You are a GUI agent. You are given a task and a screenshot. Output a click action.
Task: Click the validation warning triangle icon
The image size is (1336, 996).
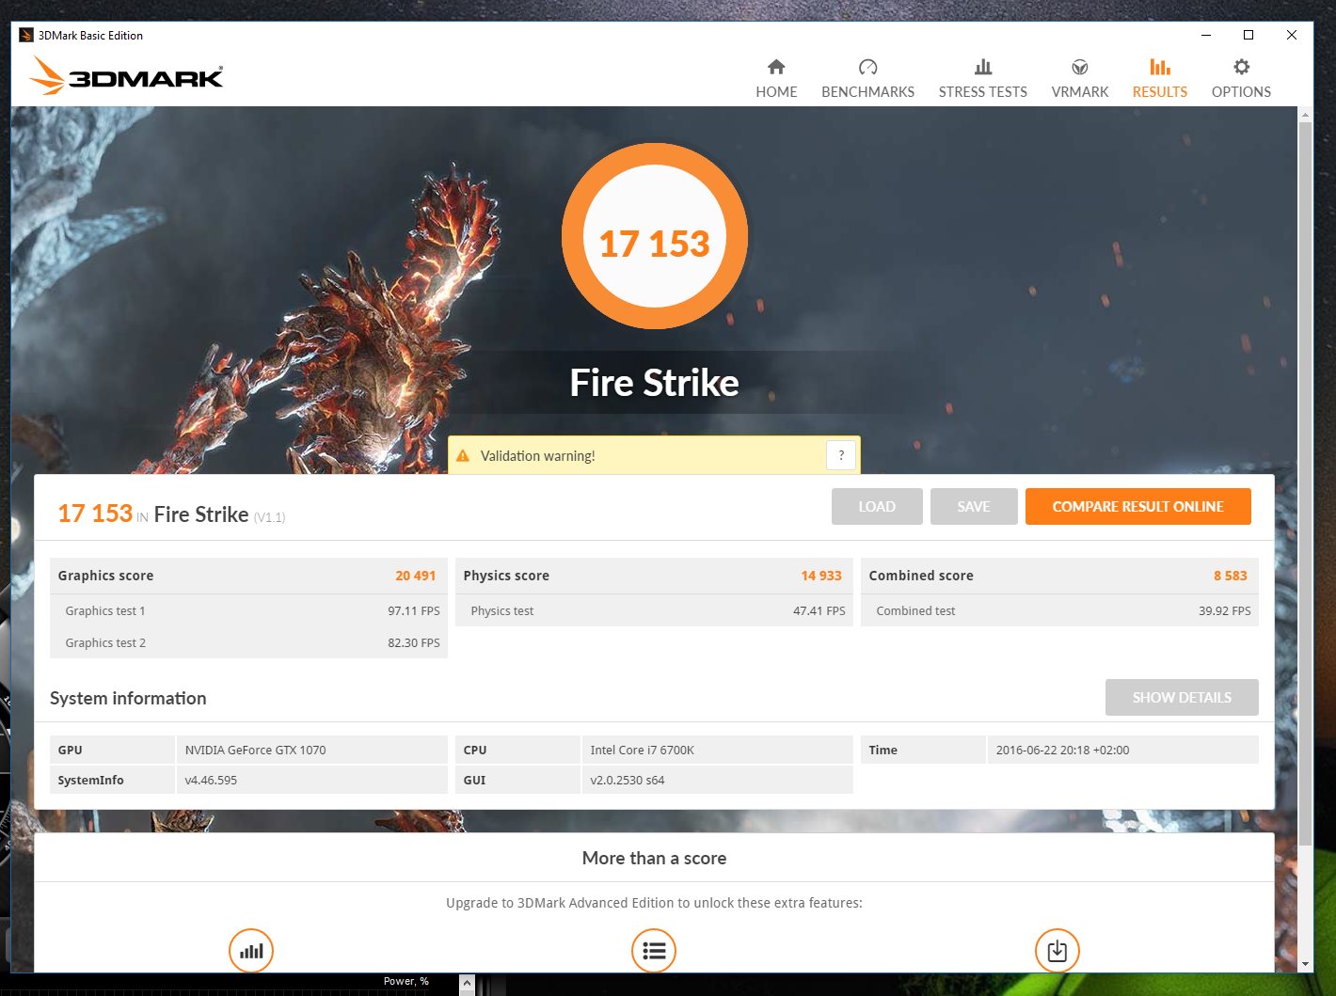coord(463,456)
